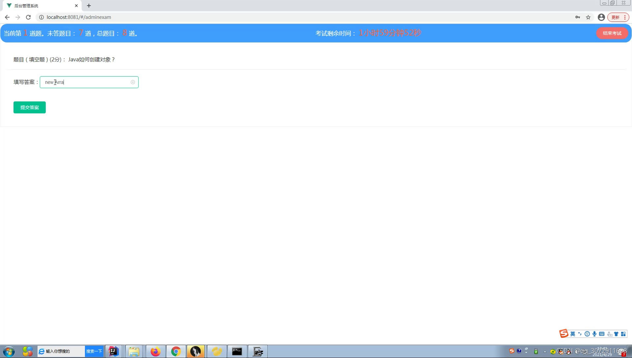632x358 pixels.
Task: Close the 后台管理系统 tab
Action: tap(76, 6)
